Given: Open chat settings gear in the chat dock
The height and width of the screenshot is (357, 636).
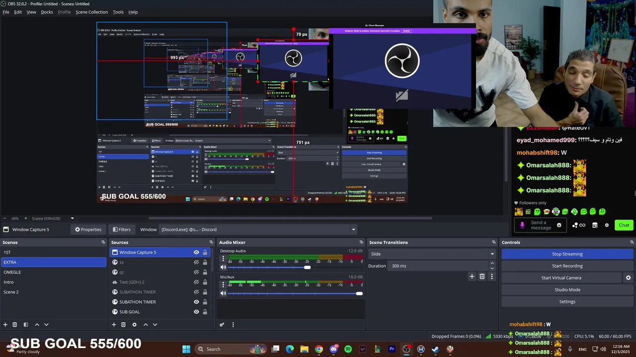Looking at the screenshot, I should (607, 225).
